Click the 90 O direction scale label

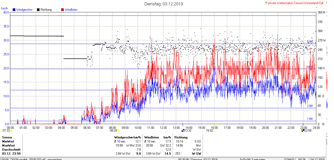pyautogui.click(x=321, y=96)
